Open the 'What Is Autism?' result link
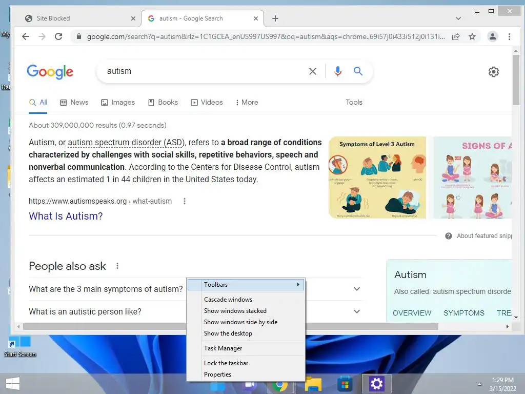 pos(66,216)
